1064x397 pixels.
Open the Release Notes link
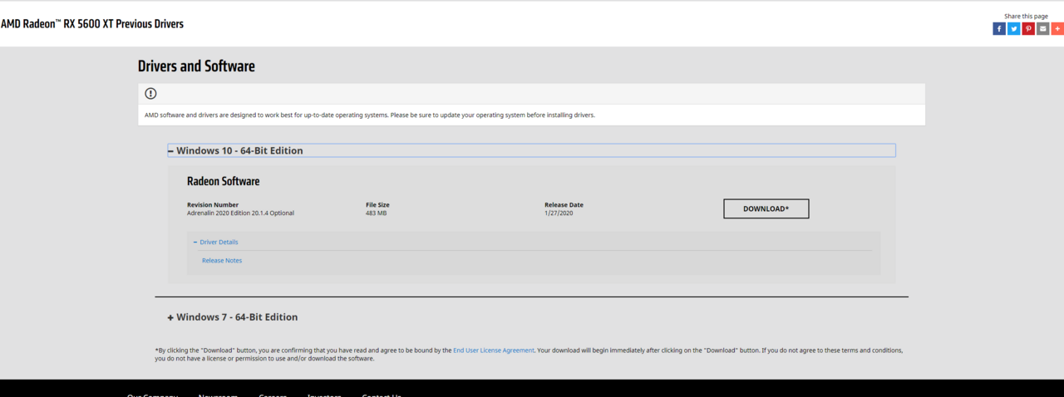[x=222, y=261]
